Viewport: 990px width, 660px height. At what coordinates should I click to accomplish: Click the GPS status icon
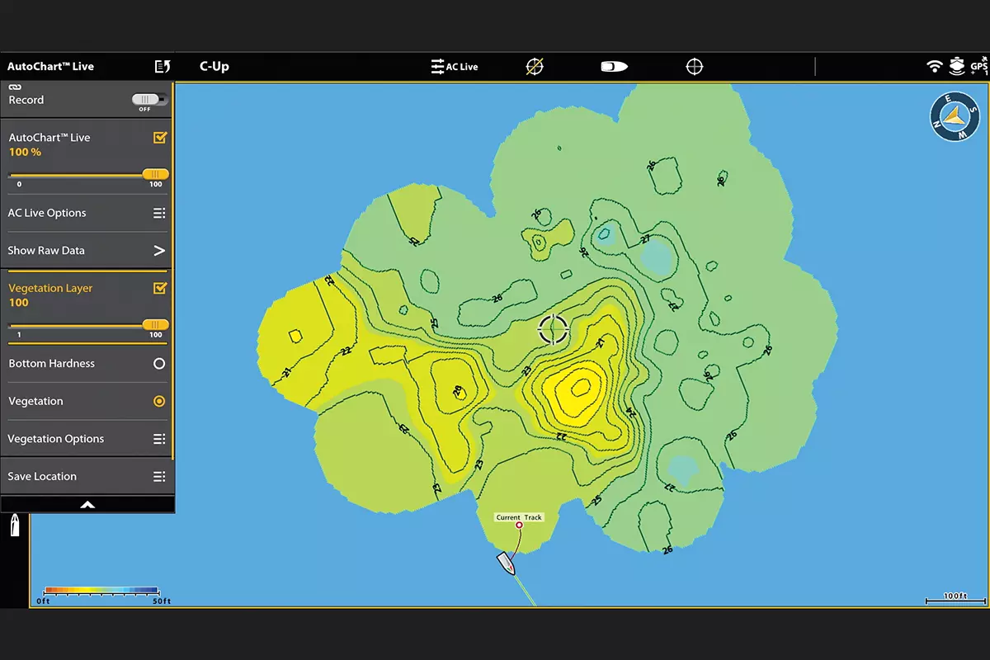coord(978,67)
